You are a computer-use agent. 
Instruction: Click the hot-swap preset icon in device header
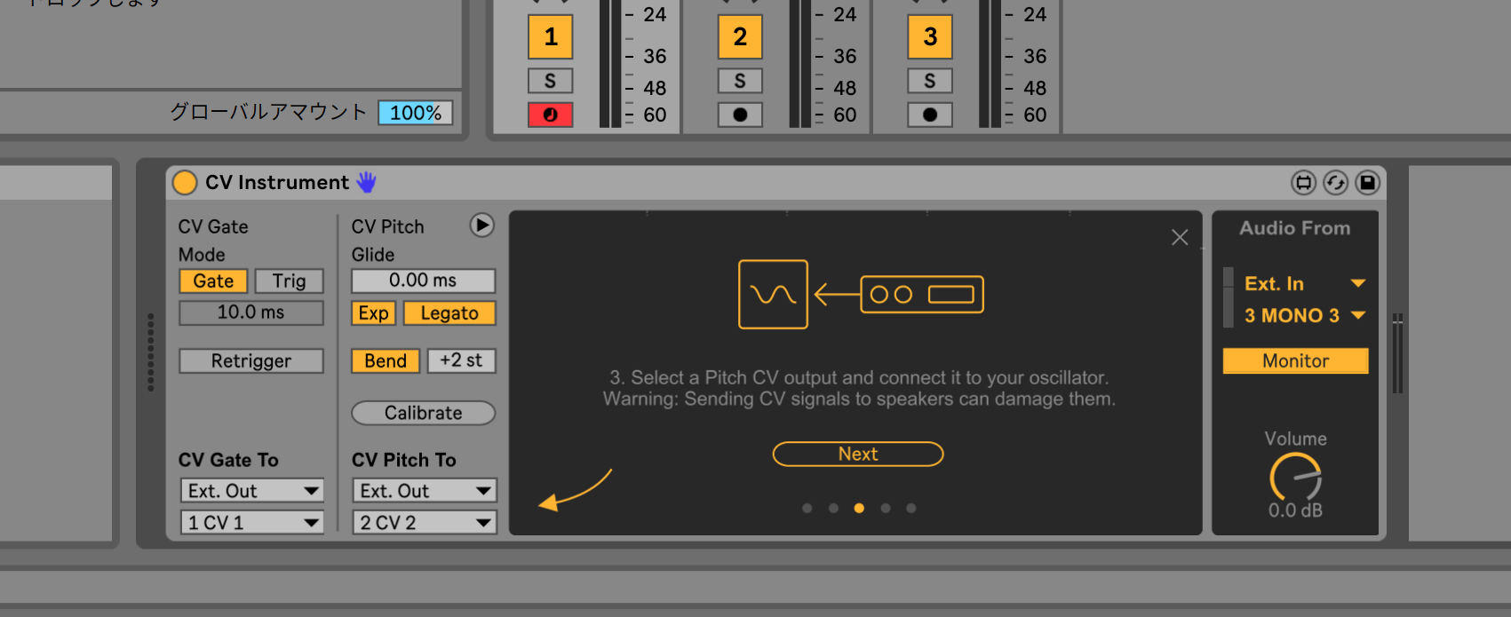pos(1336,183)
